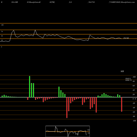This screenshot has width=137, height=137.
Task: Click the last red bar at chart's right end
Action: click(x=122, y=104)
